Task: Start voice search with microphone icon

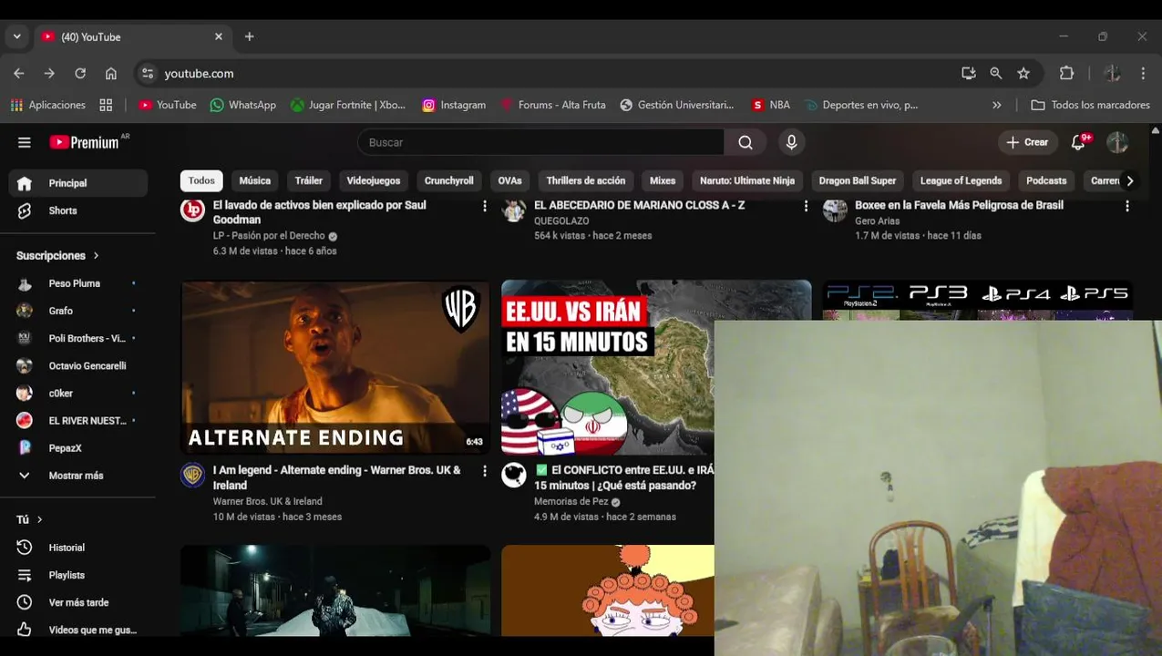Action: coord(791,142)
